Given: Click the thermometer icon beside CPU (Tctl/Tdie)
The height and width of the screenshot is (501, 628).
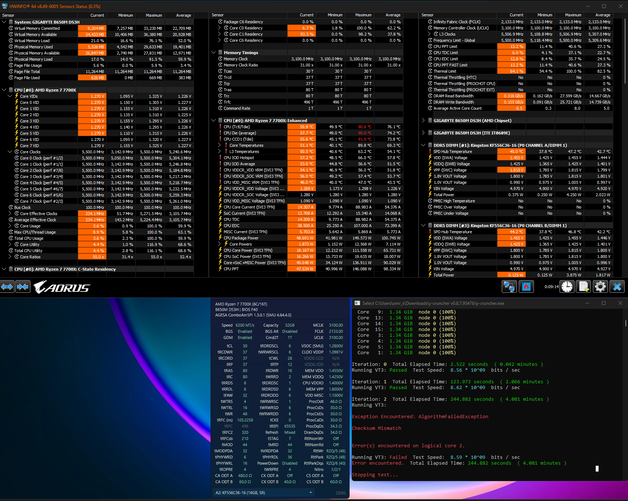Looking at the screenshot, I should [220, 127].
